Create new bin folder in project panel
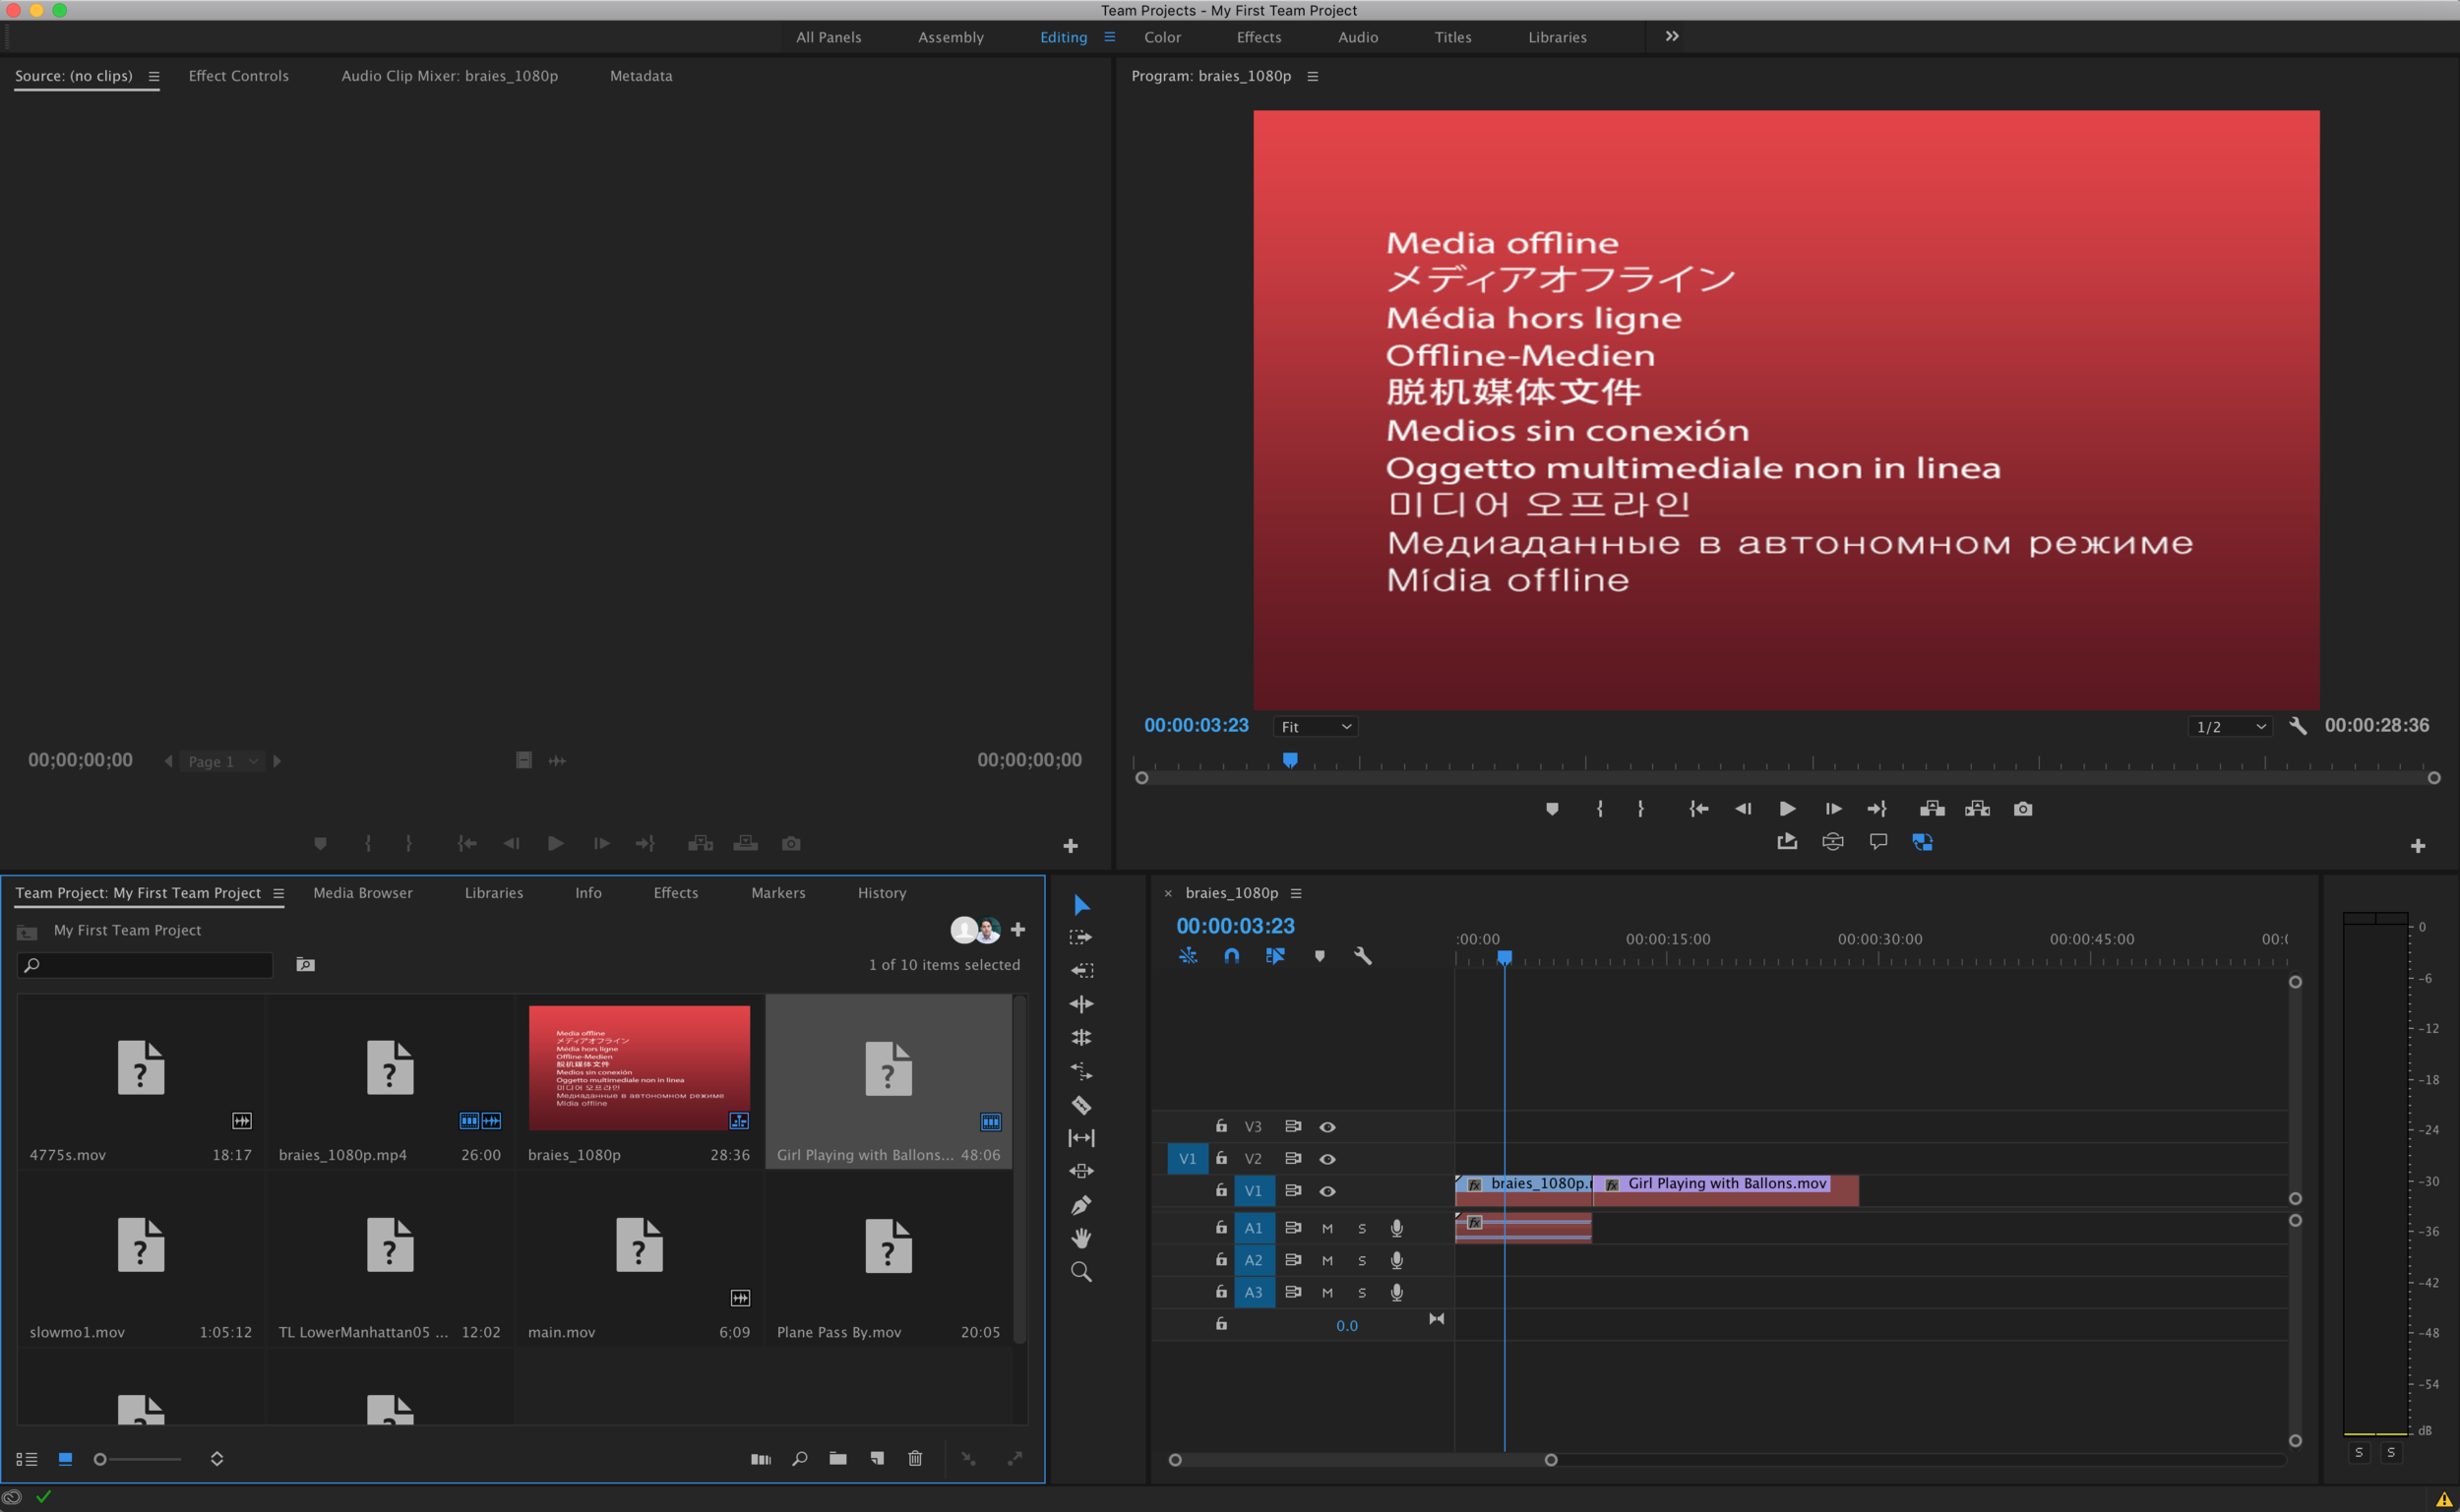Image resolution: width=2460 pixels, height=1512 pixels. [838, 1459]
